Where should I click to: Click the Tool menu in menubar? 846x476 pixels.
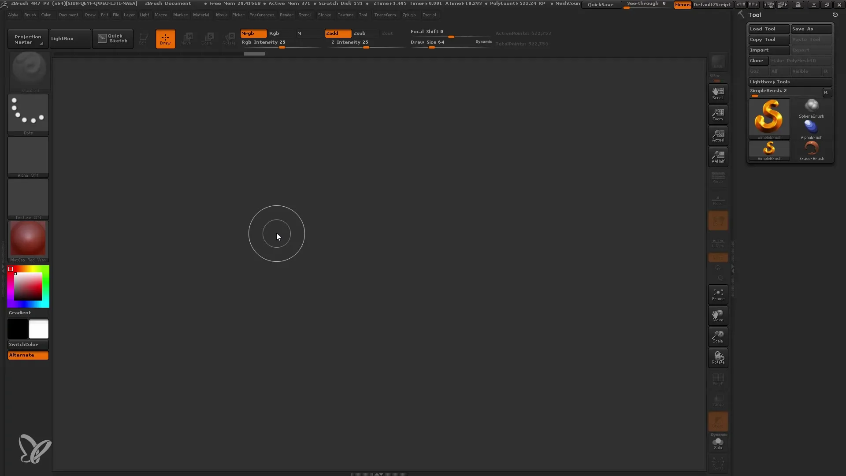coord(363,15)
